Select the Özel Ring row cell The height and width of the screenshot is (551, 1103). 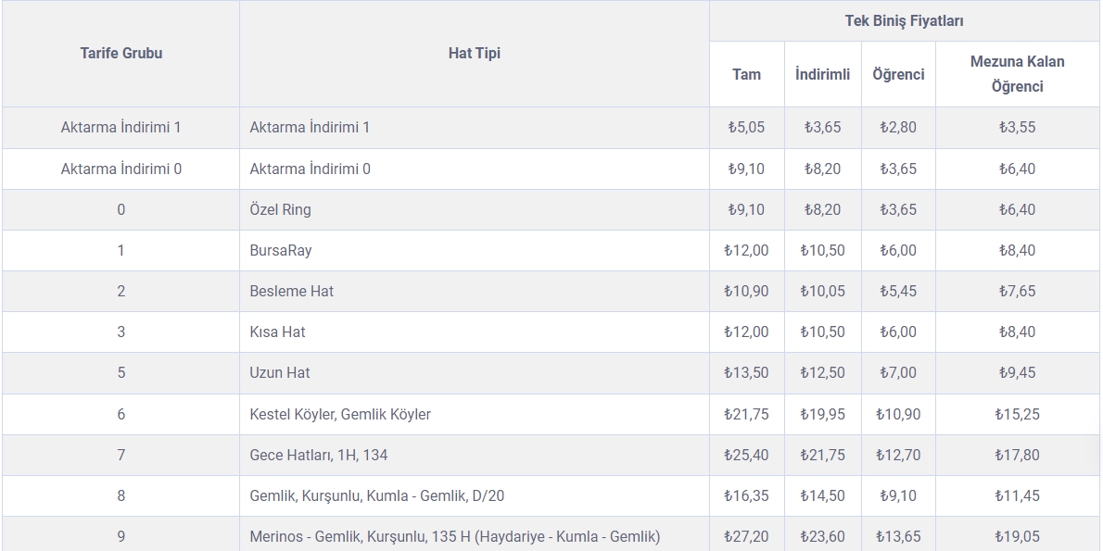[x=475, y=209]
